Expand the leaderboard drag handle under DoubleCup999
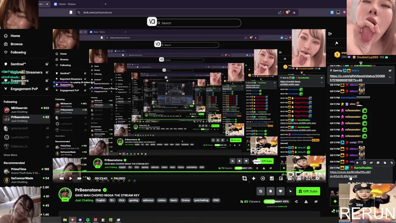 click(x=361, y=63)
